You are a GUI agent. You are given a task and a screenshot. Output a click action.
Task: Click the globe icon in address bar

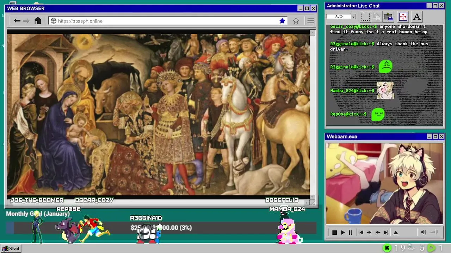[x=54, y=21]
